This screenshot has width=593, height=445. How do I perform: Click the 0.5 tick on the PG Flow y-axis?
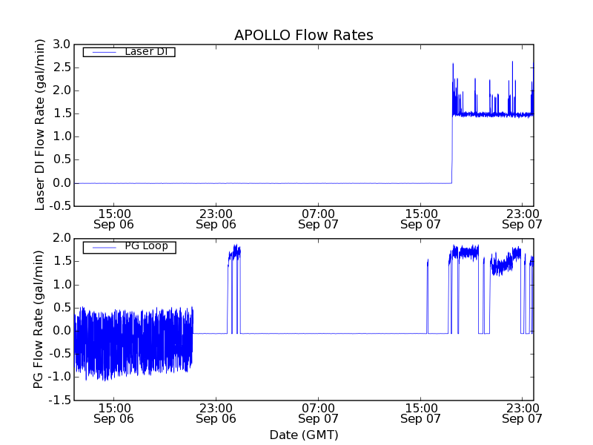(x=62, y=308)
